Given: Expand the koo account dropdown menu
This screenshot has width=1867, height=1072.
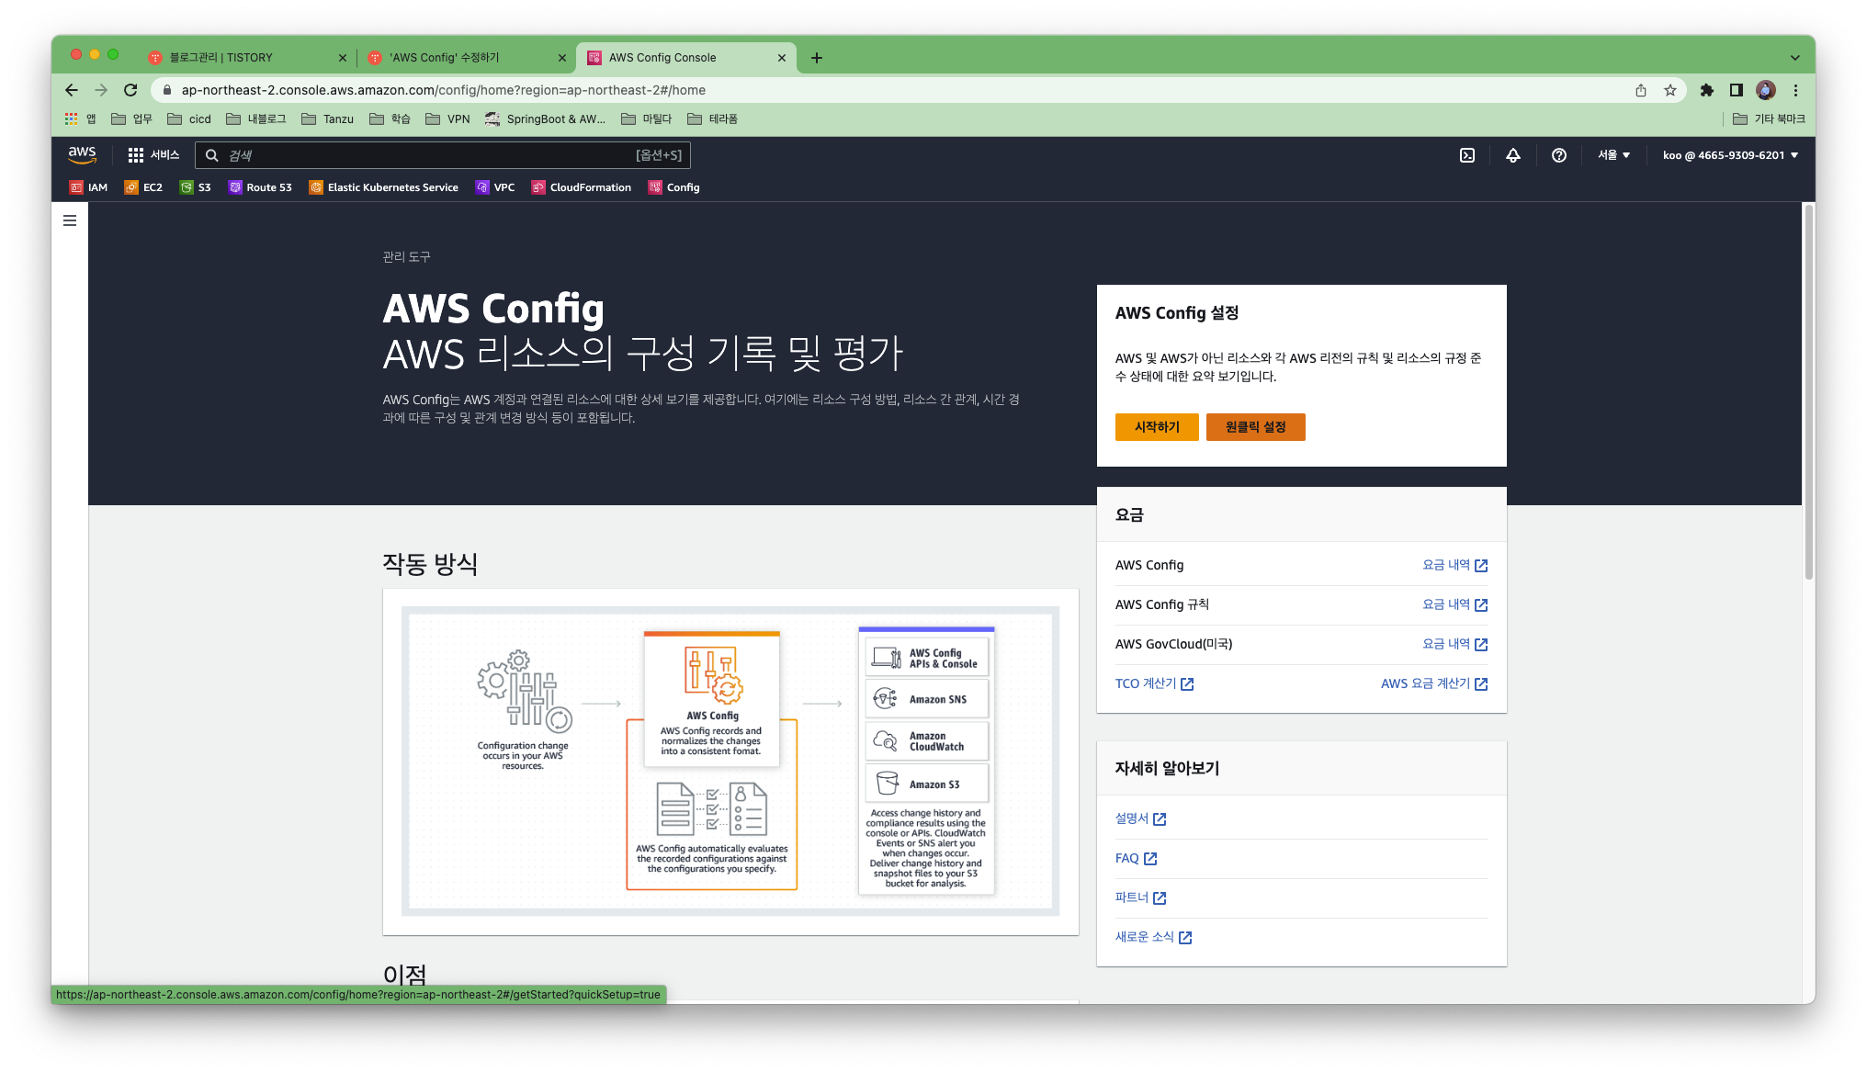Looking at the screenshot, I should click(x=1730, y=155).
